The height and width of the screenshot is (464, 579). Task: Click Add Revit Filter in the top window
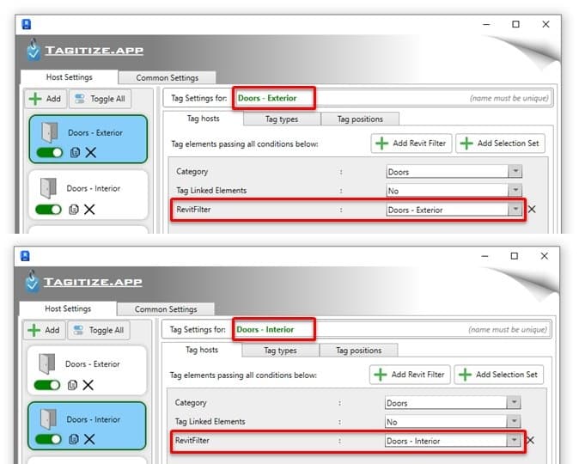[x=411, y=143]
